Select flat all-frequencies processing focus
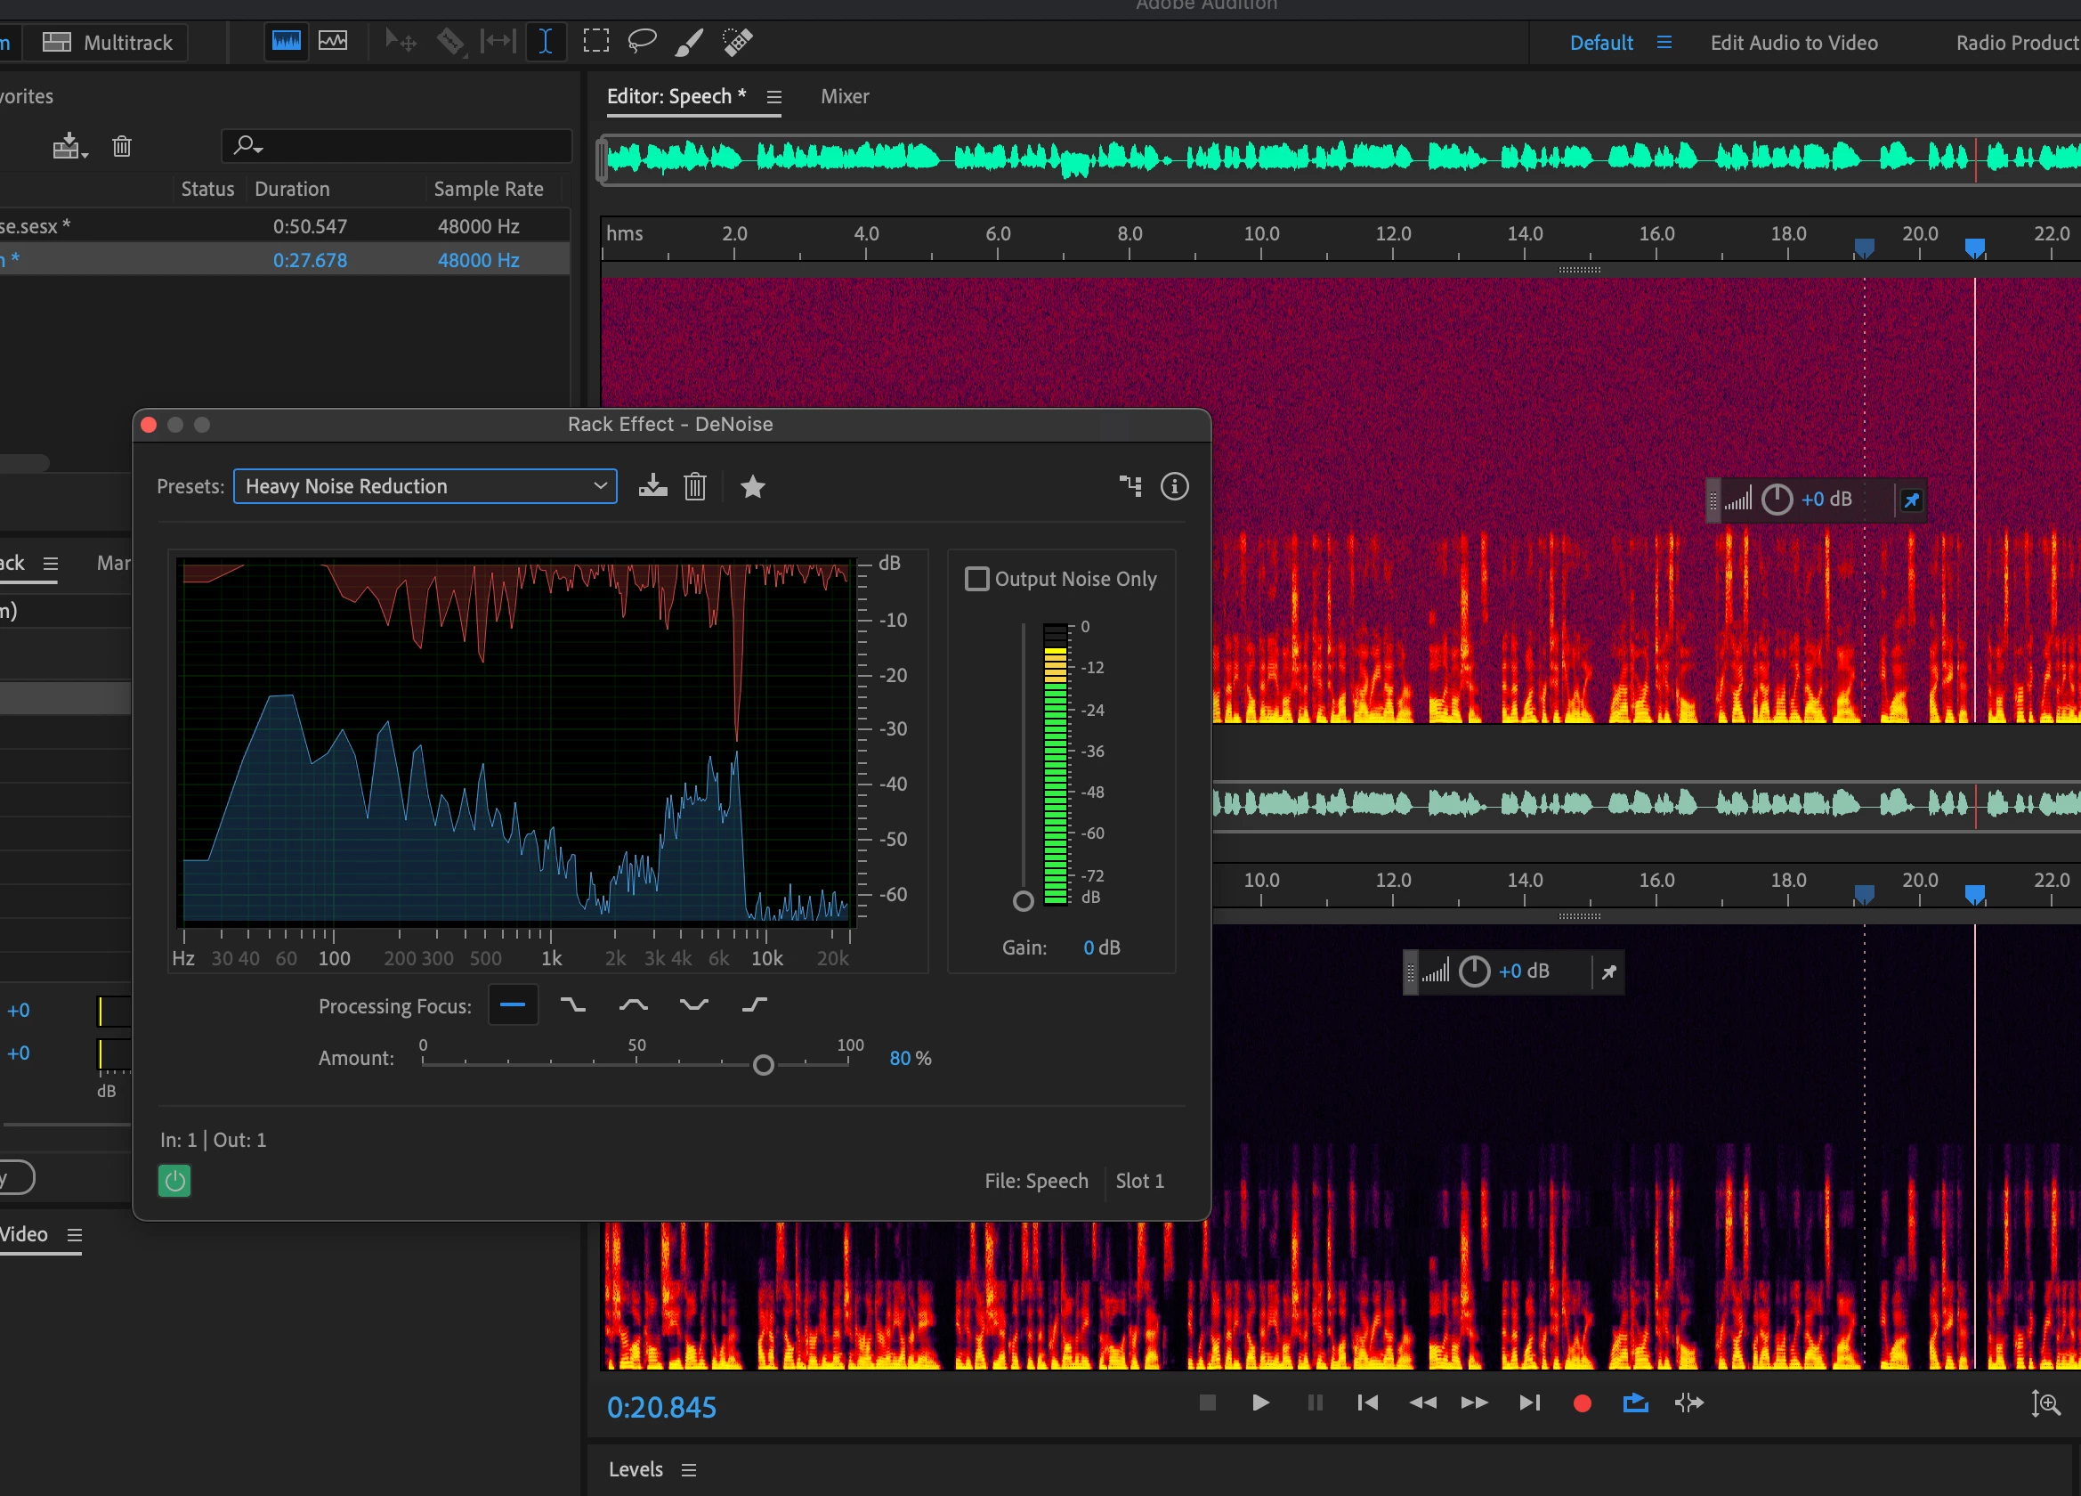The width and height of the screenshot is (2081, 1496). tap(513, 1005)
